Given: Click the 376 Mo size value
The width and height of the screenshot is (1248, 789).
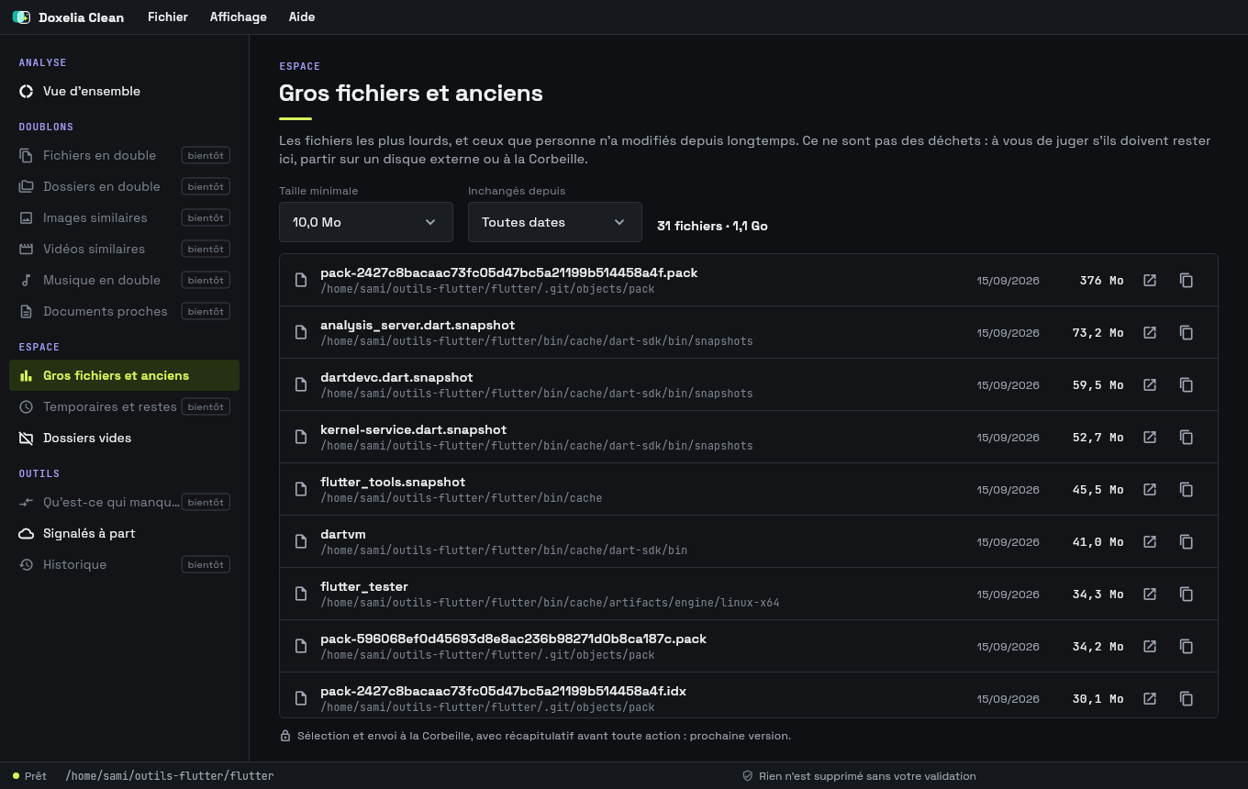Looking at the screenshot, I should (1101, 281).
